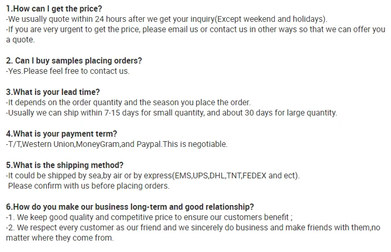The image size is (391, 252).
Task: Select the long-term business relationship question heading
Action: [130, 207]
